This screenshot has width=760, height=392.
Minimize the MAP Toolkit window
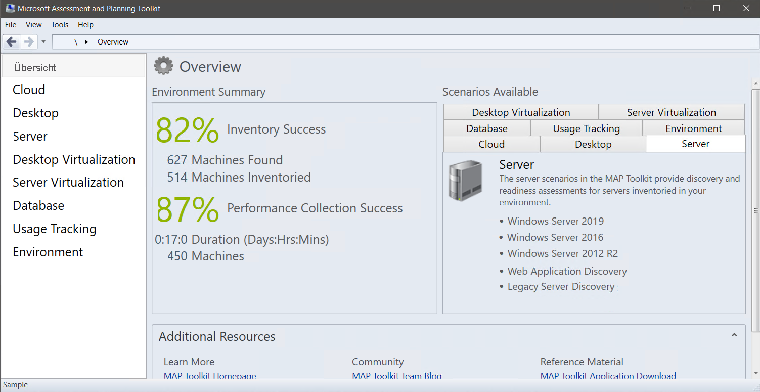tap(687, 9)
